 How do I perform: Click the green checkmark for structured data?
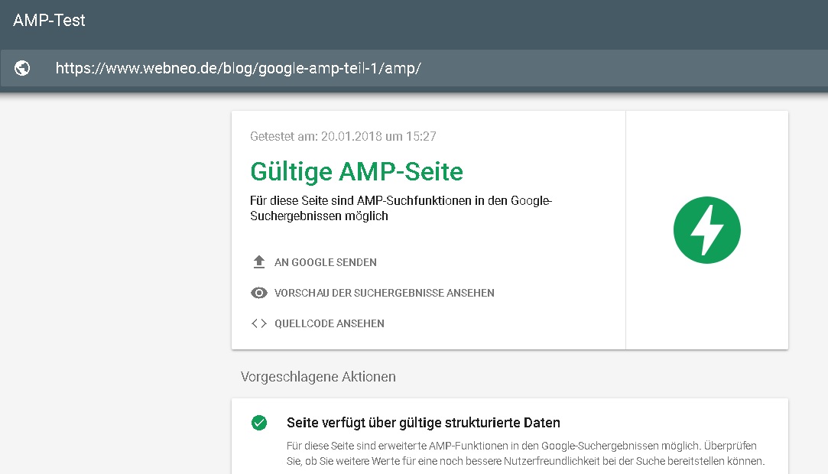point(259,423)
